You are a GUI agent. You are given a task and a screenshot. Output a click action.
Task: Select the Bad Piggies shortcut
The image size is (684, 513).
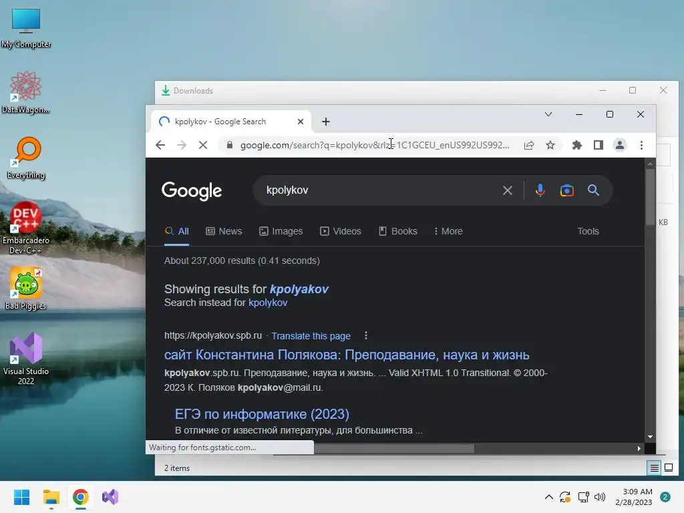(26, 289)
